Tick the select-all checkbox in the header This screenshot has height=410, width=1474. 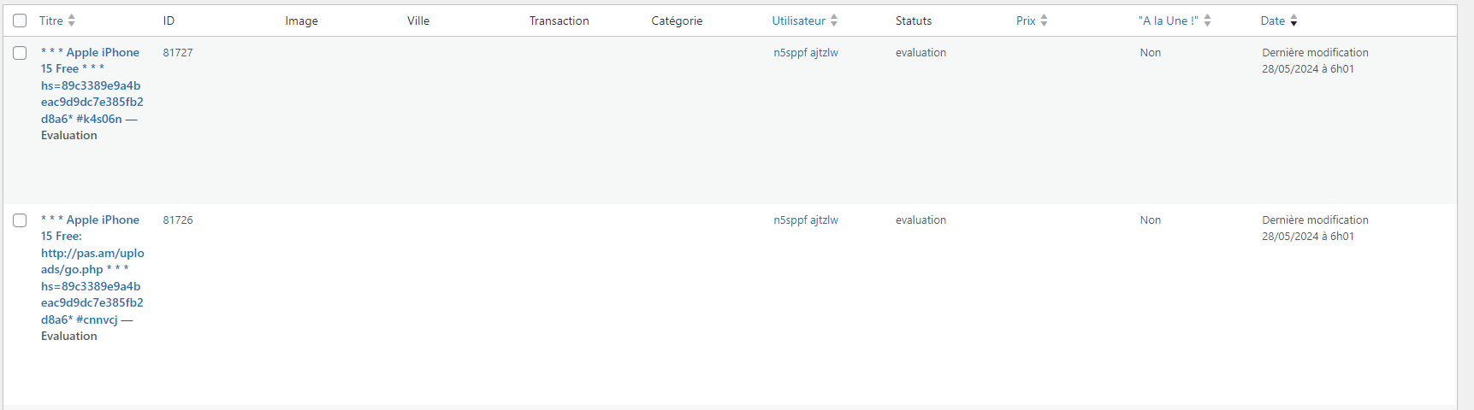[20, 20]
